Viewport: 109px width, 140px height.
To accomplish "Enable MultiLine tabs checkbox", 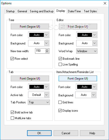I will (12, 118).
